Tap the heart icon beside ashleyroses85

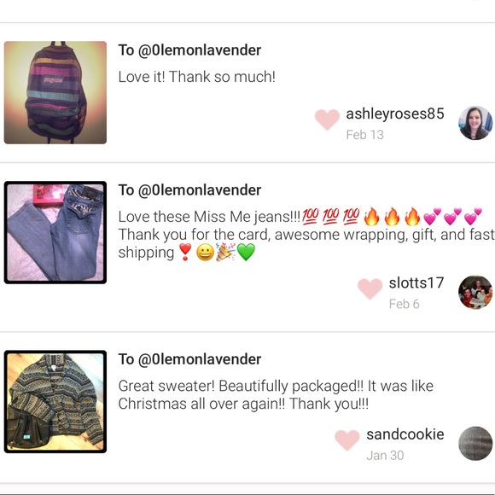click(327, 119)
